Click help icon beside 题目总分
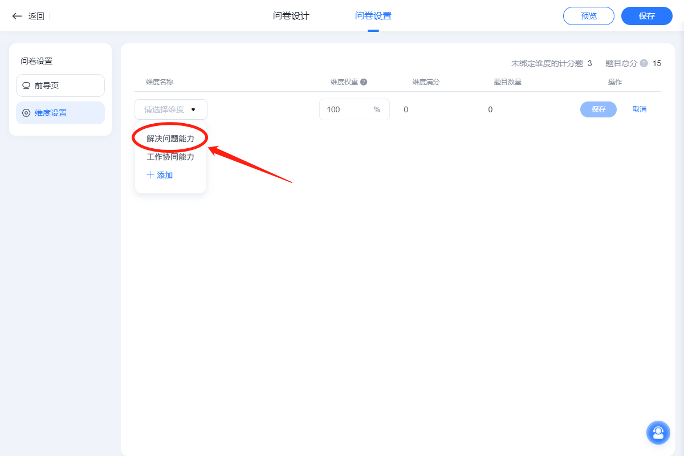Screen dimensions: 684x456 (644, 63)
